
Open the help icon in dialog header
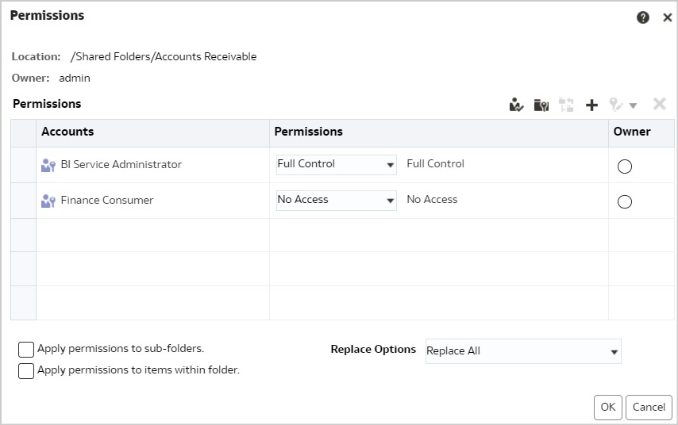point(642,17)
